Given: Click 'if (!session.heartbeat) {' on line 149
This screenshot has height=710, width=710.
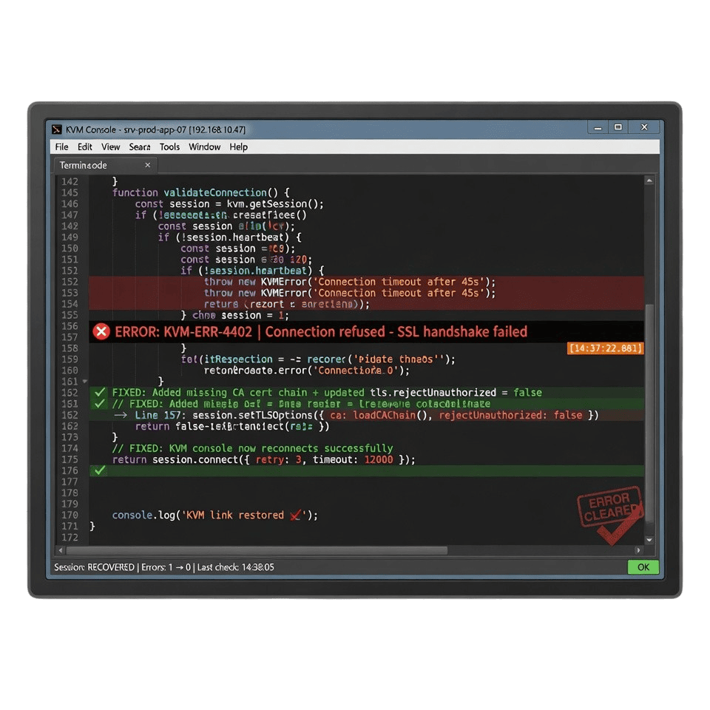Looking at the screenshot, I should pos(229,237).
